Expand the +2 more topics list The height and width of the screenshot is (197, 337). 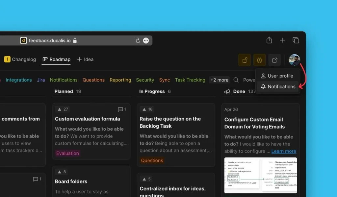(x=219, y=80)
